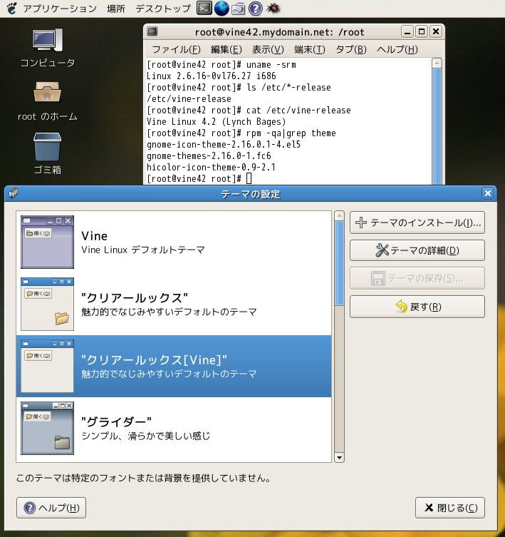Click "Linux 2.6.16-0vl76.27 i686" terminal line

tap(211, 76)
